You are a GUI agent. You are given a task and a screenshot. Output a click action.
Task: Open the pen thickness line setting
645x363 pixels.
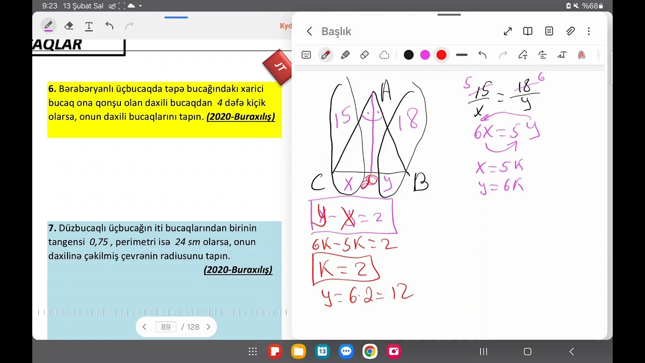coord(462,55)
